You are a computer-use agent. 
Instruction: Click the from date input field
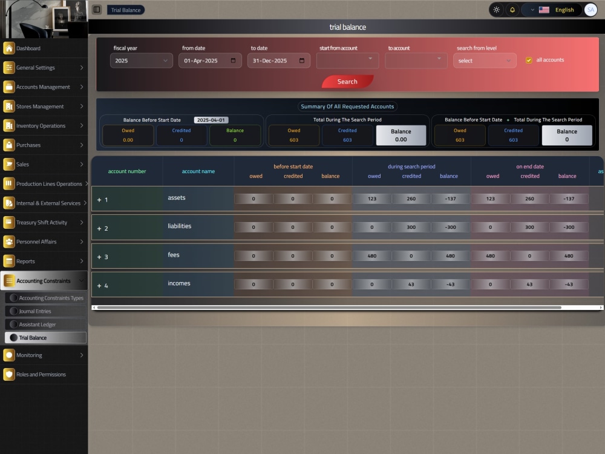pos(210,61)
